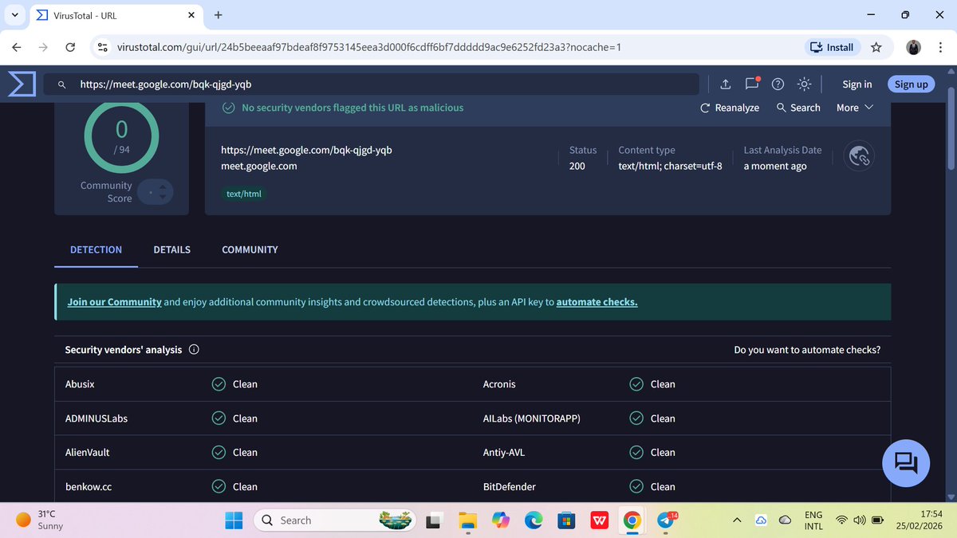Open File Explorer from the taskbar

[x=467, y=520]
